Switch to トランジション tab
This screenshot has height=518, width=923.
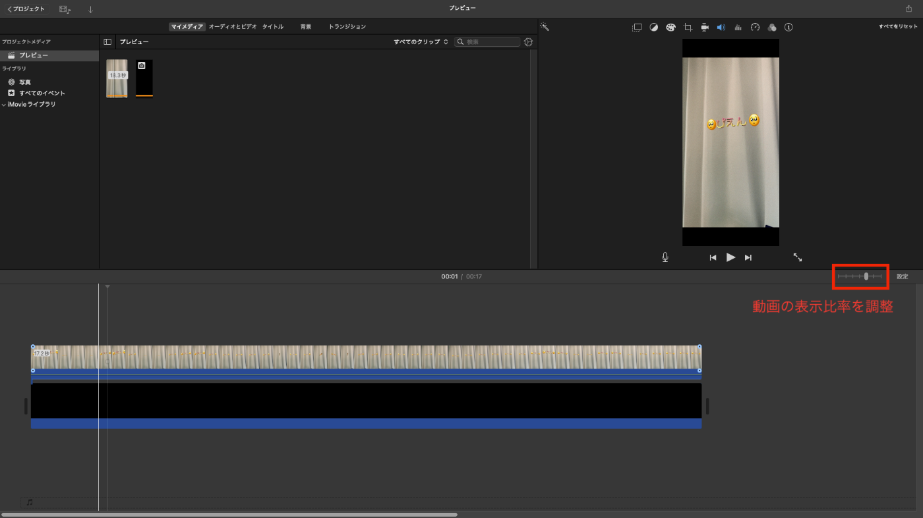click(347, 27)
